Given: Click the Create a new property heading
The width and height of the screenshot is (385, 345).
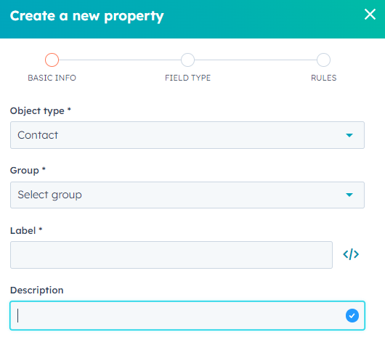Looking at the screenshot, I should click(x=86, y=16).
